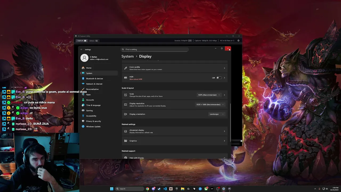Viewport: 341px width, 192px height.
Task: Open Time & language settings
Action: 99,105
